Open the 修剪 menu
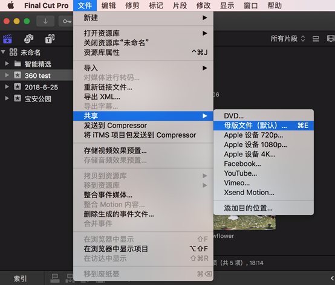 coord(132,5)
